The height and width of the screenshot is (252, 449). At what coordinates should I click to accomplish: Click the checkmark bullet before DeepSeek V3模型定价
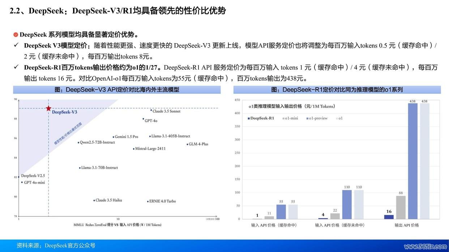point(16,45)
